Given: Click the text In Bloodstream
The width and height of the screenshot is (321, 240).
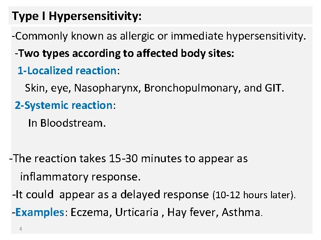Looking at the screenshot, I should pyautogui.click(x=67, y=123).
